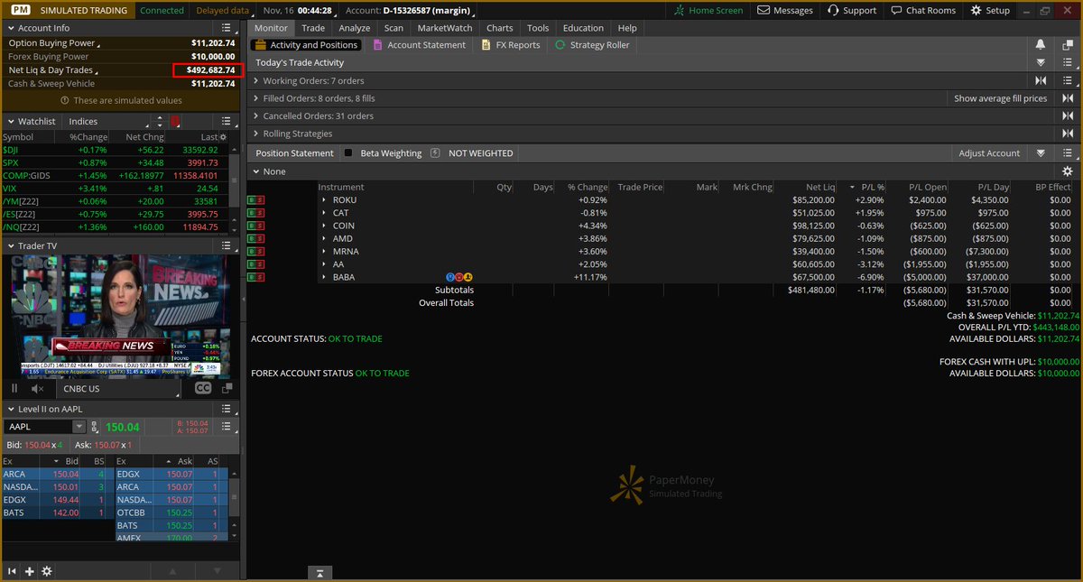Open Today's Trade Activity menu list icon
The height and width of the screenshot is (582, 1083).
1068,62
